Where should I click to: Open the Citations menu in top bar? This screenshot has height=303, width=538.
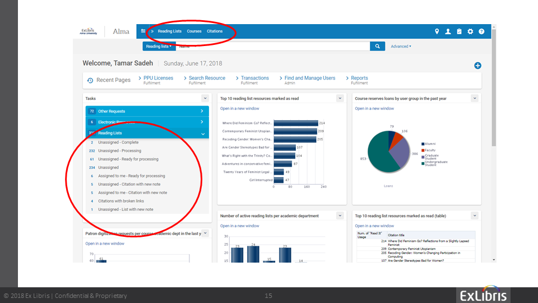[215, 31]
